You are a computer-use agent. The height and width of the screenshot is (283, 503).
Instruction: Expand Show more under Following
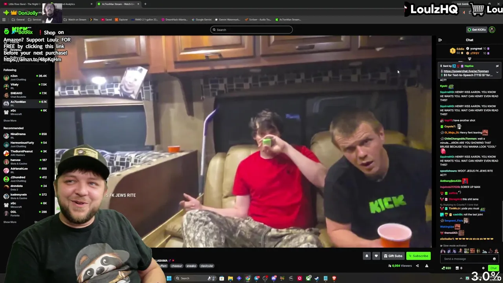pyautogui.click(x=10, y=121)
